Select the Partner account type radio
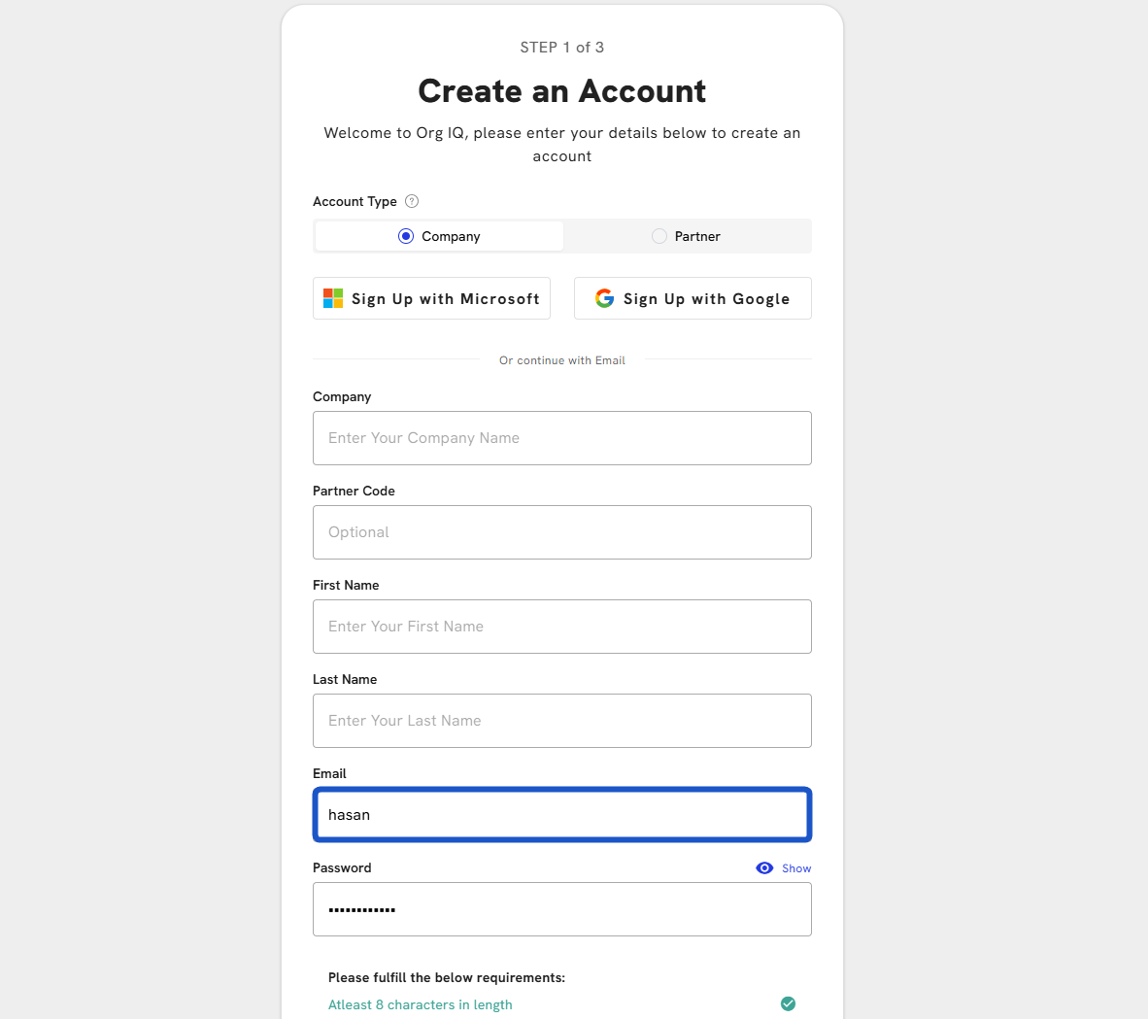This screenshot has width=1148, height=1019. click(659, 236)
